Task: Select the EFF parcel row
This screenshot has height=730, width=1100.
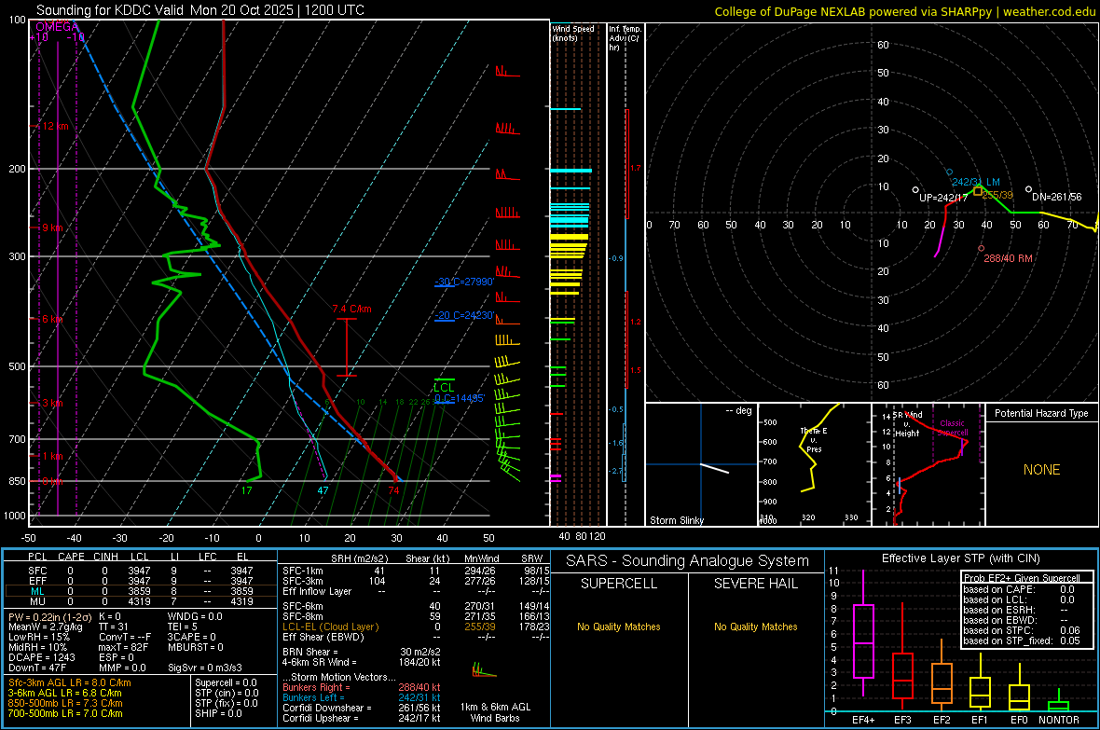Action: [x=141, y=581]
